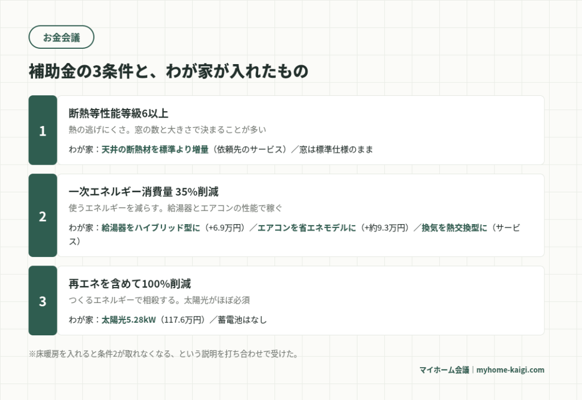582x400 pixels.
Task: Click the description 使うエネルギーを減らす。給湯器とエアコンの性能で稼ぐ
Action: (x=176, y=208)
